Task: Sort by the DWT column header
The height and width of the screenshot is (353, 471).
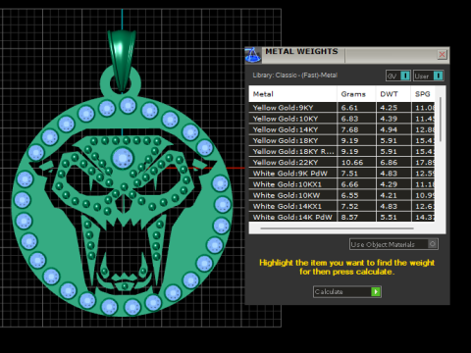Action: [393, 94]
